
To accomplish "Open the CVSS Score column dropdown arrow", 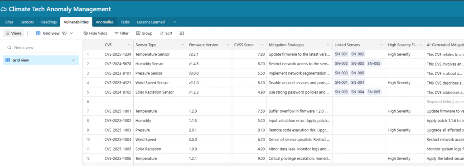I will pos(262,45).
